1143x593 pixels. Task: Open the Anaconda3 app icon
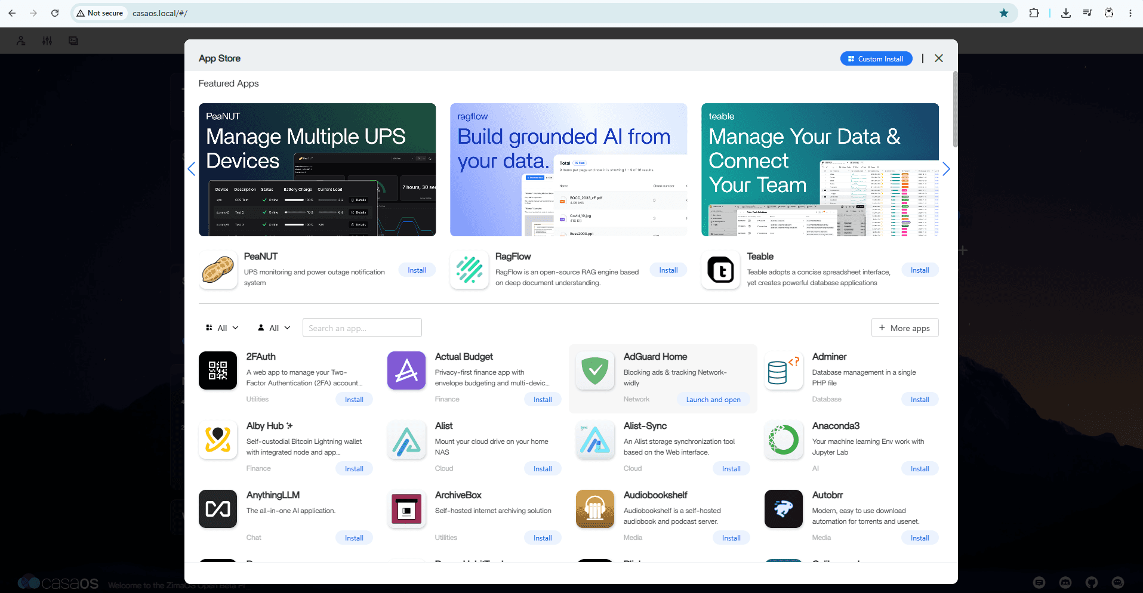pyautogui.click(x=784, y=440)
